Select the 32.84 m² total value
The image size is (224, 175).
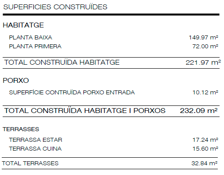click(x=204, y=163)
